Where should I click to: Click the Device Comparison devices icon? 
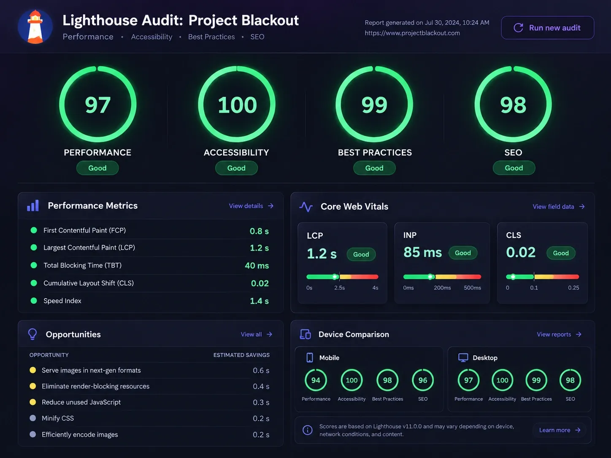(305, 334)
